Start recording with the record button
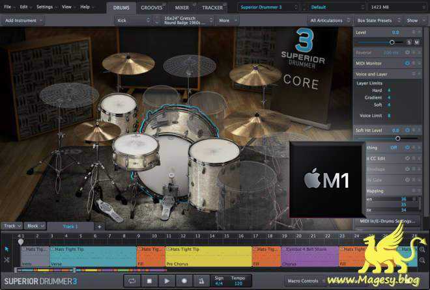The height and width of the screenshot is (290, 430). click(184, 281)
